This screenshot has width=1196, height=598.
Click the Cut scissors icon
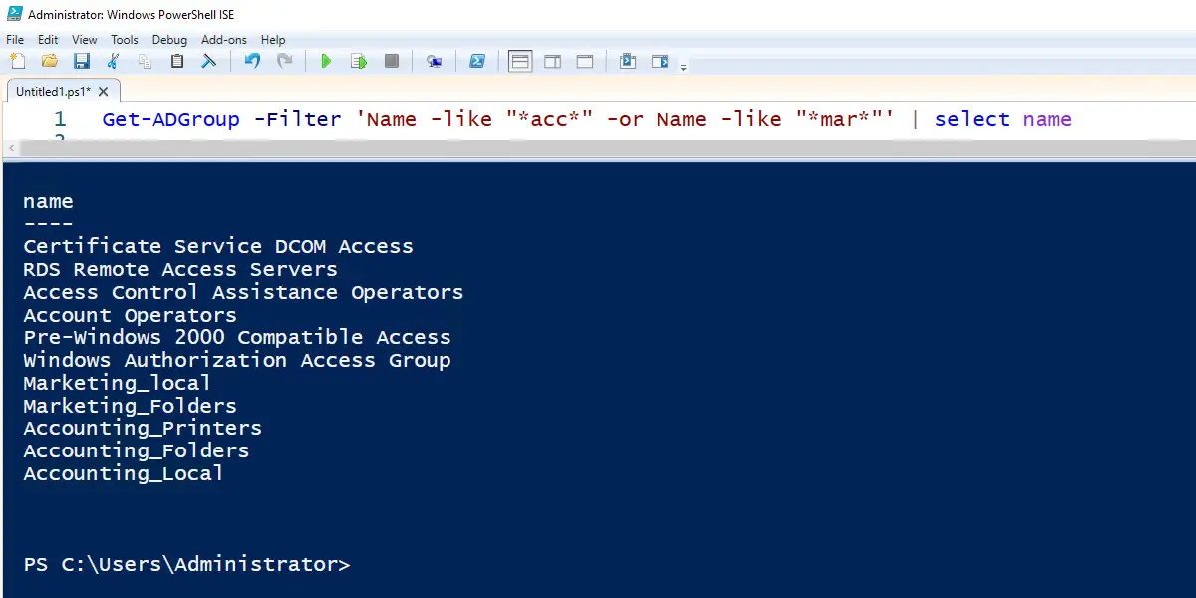pyautogui.click(x=114, y=62)
